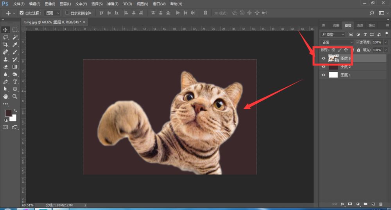Open the search magnifier in options bar
391x210 pixels.
point(372,13)
